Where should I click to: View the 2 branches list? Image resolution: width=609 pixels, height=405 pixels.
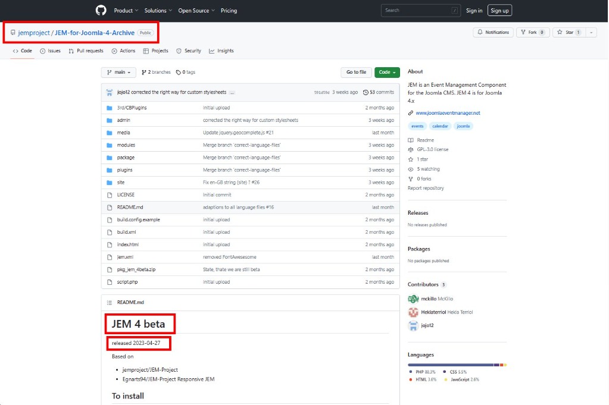click(x=156, y=72)
